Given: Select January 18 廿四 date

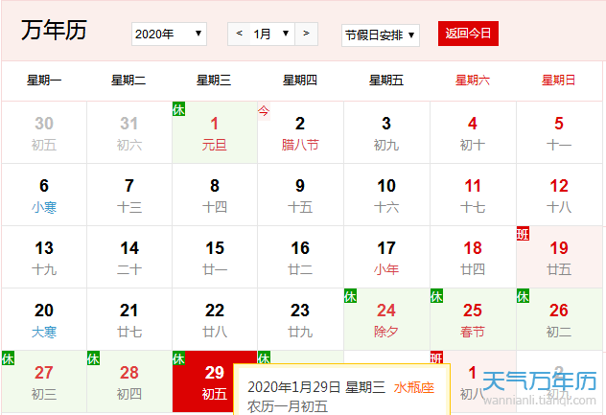Looking at the screenshot, I should click(x=473, y=258).
